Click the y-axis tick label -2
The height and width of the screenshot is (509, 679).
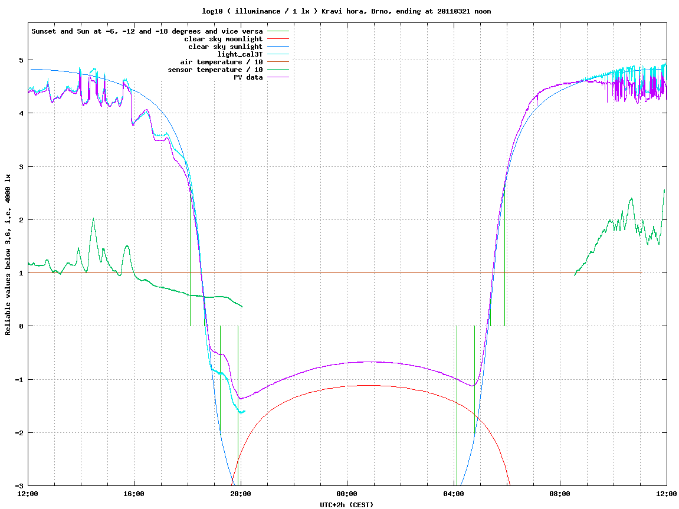pyautogui.click(x=19, y=433)
